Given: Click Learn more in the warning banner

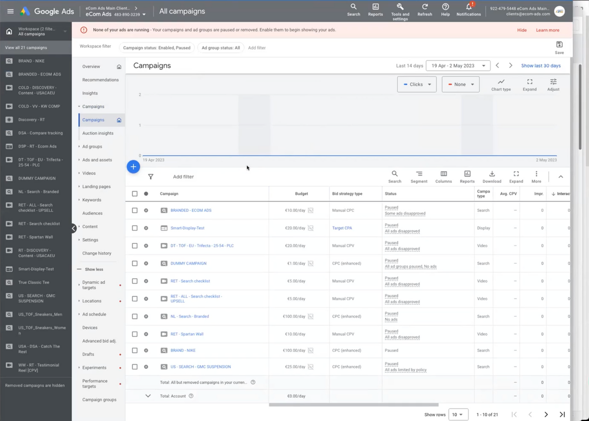Looking at the screenshot, I should 547,30.
